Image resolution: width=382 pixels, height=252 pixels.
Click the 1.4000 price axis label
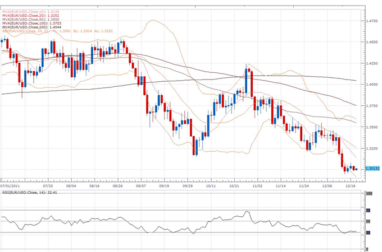[371, 84]
